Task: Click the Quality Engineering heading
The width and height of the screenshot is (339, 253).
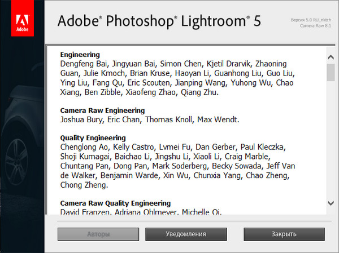Action: (93, 137)
